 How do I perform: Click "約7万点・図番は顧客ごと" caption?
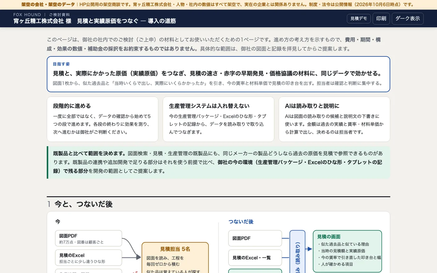pyautogui.click(x=81, y=242)
